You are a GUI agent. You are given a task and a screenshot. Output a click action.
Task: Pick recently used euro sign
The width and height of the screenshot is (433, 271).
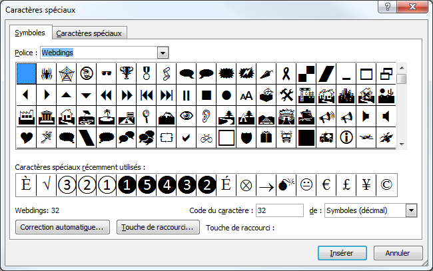click(326, 185)
